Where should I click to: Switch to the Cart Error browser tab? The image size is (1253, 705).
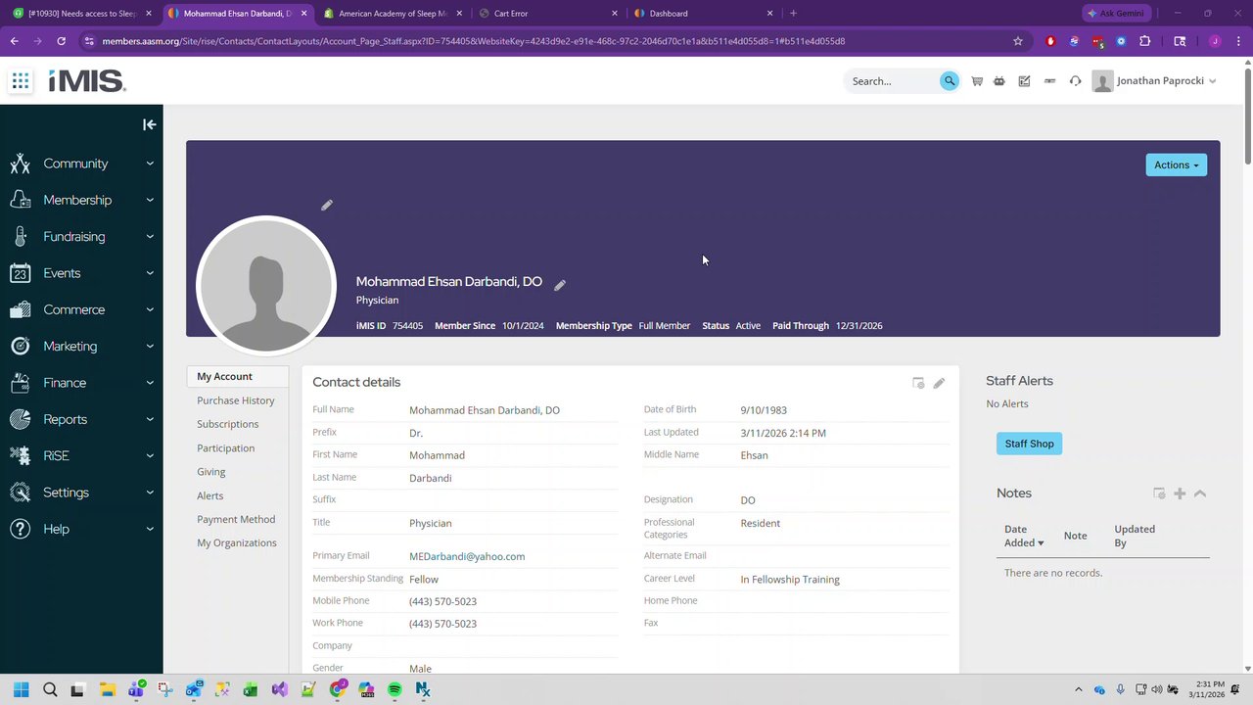[548, 14]
